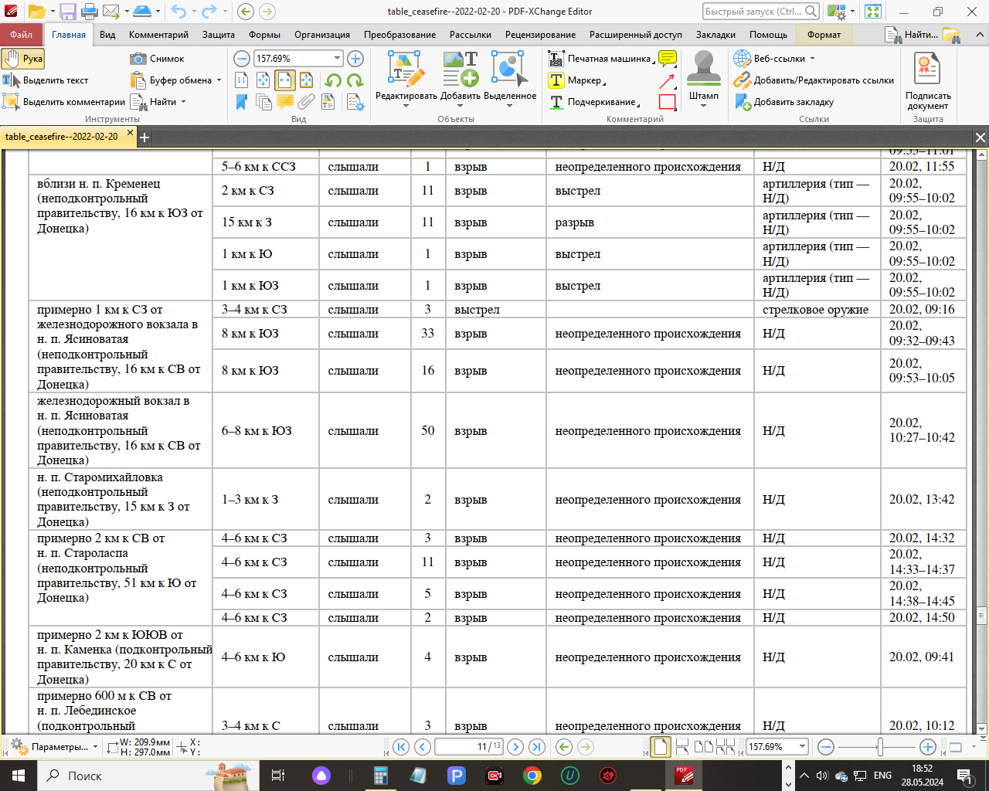
Task: Open the Комментарий ribbon tab
Action: point(158,35)
